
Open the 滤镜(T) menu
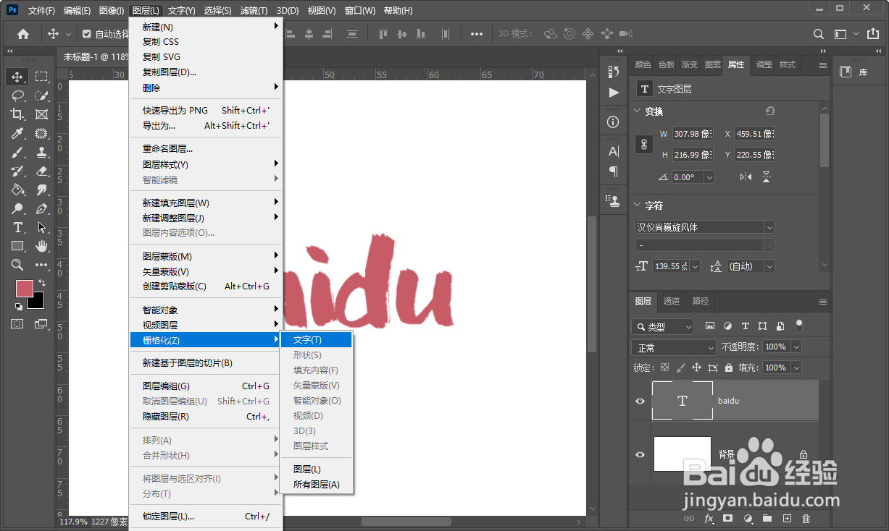coord(254,11)
